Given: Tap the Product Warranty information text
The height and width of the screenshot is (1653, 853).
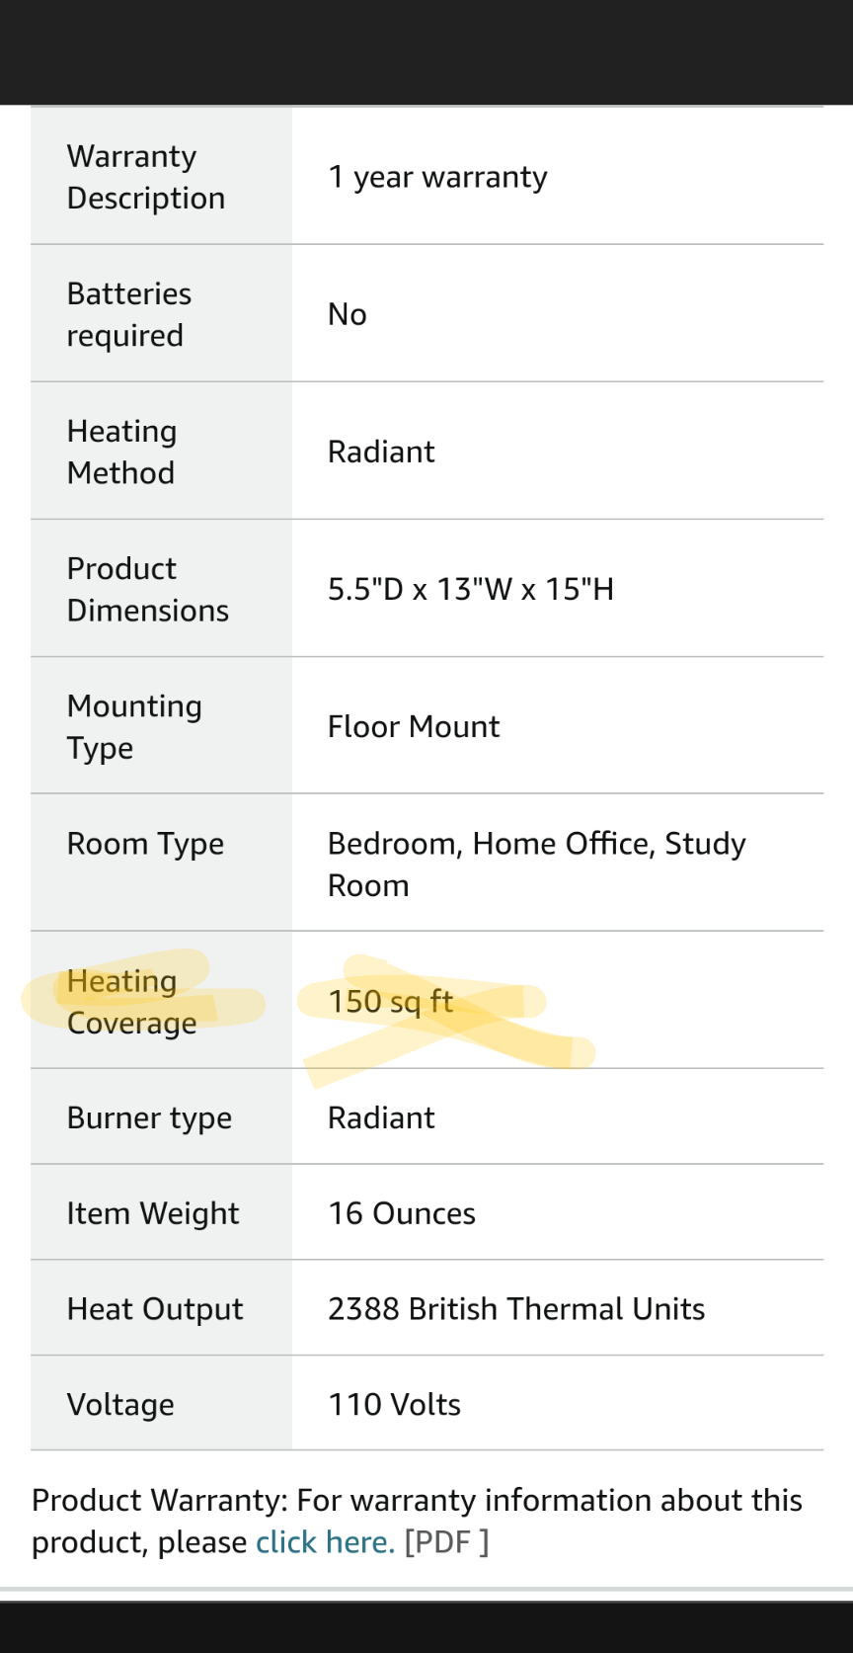Looking at the screenshot, I should [x=418, y=1522].
